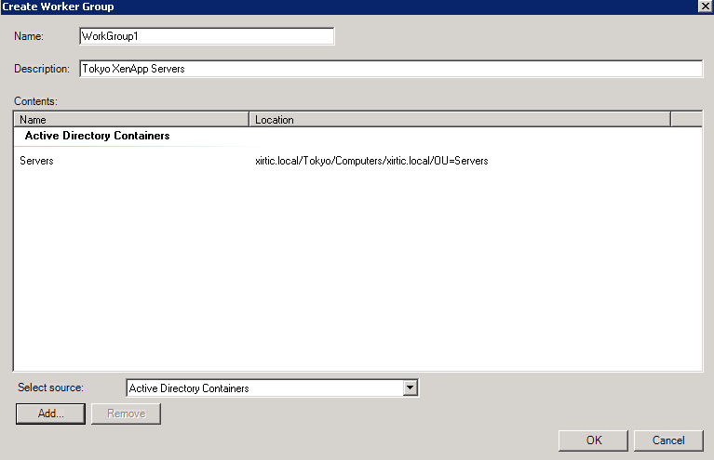The height and width of the screenshot is (460, 714).
Task: Confirm with the OK button
Action: click(593, 440)
